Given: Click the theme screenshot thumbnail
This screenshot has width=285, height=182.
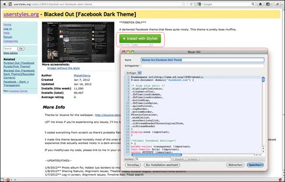Looking at the screenshot, I should 78,42.
